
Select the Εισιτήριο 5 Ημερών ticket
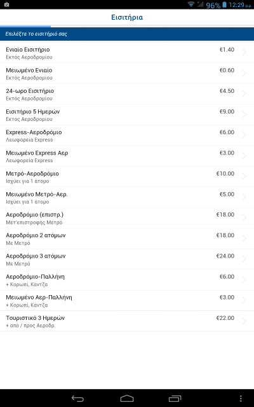pyautogui.click(x=127, y=114)
